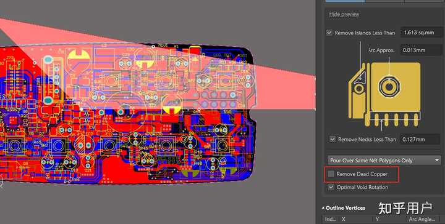Select the highlighted blue tab at panel top

[344, 1]
